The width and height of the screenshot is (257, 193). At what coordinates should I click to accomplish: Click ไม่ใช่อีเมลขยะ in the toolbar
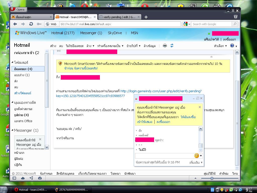(75, 46)
